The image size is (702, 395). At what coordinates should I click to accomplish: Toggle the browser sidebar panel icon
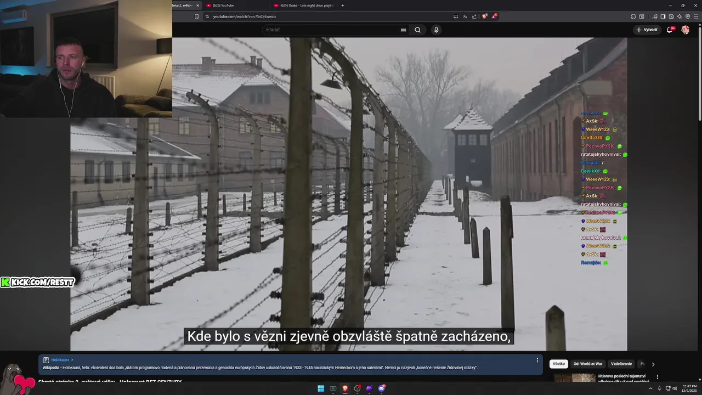tap(663, 16)
